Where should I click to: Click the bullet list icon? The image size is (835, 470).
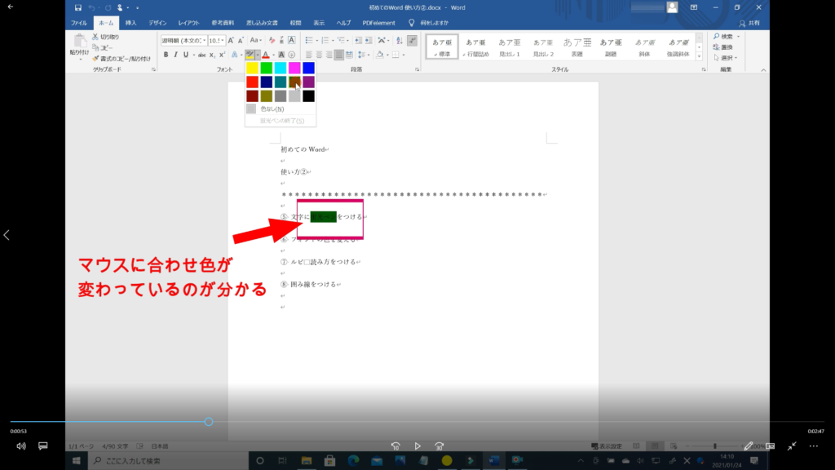click(x=309, y=39)
